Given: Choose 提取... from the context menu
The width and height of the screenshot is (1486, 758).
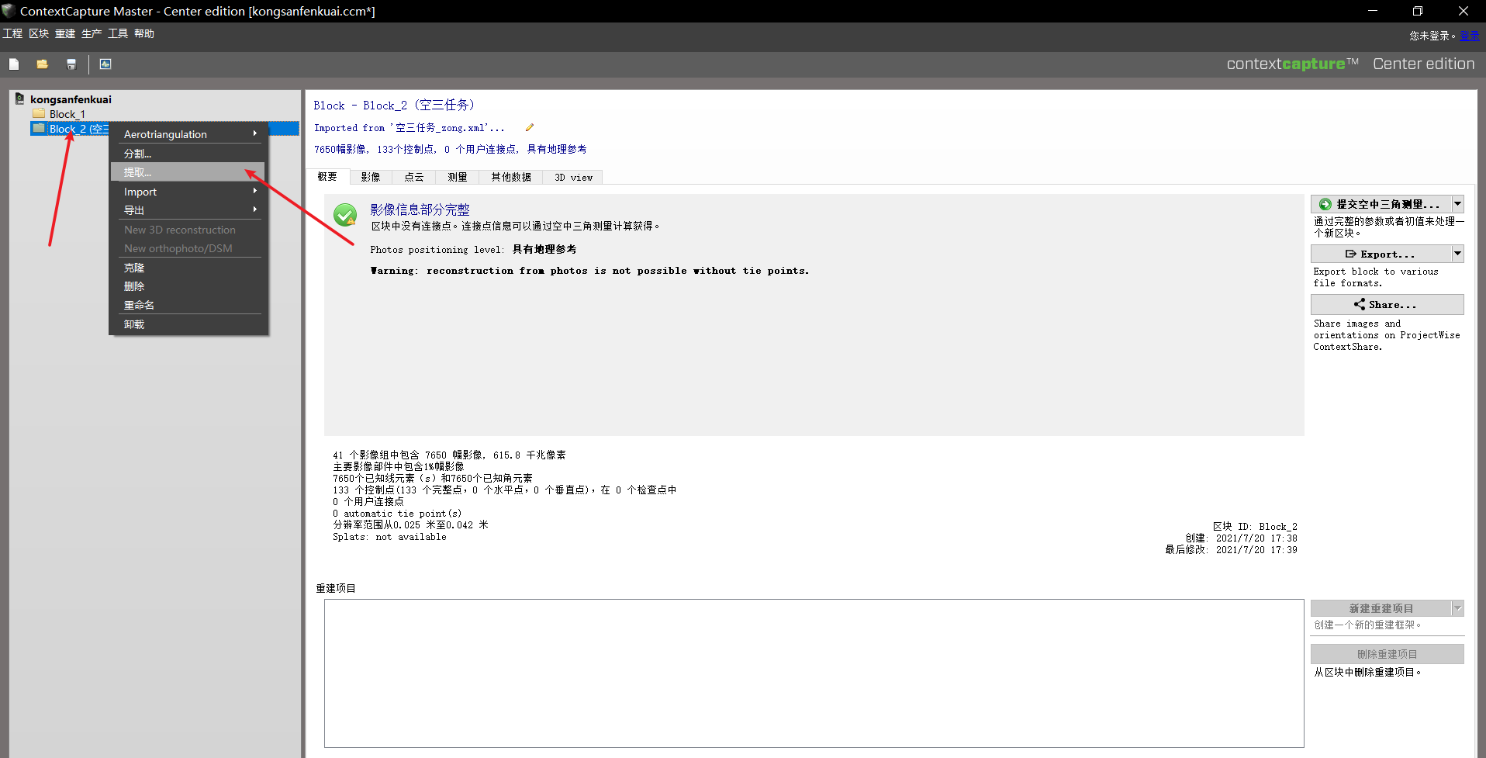Looking at the screenshot, I should (x=188, y=172).
